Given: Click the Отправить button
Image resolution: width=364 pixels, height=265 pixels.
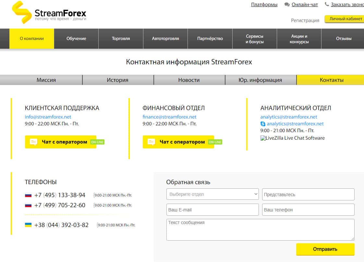Looking at the screenshot, I should 325,249.
